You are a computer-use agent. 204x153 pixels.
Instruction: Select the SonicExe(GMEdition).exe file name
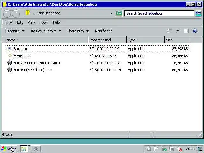pos(32,70)
